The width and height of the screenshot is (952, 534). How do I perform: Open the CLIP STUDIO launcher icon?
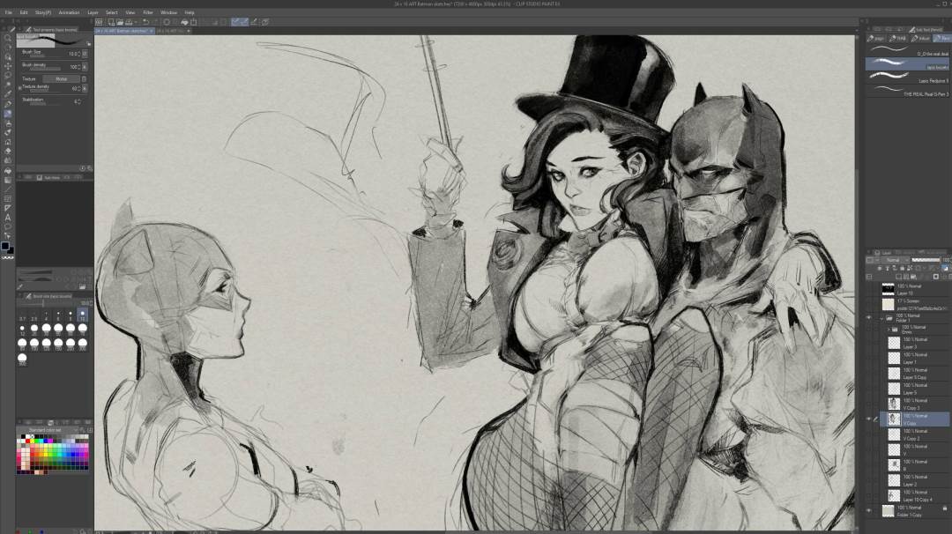click(x=99, y=22)
